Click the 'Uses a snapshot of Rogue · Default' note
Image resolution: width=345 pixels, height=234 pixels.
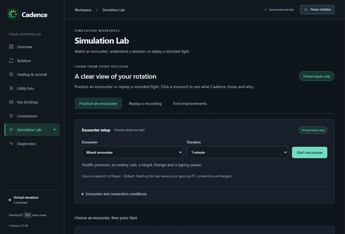[157, 176]
